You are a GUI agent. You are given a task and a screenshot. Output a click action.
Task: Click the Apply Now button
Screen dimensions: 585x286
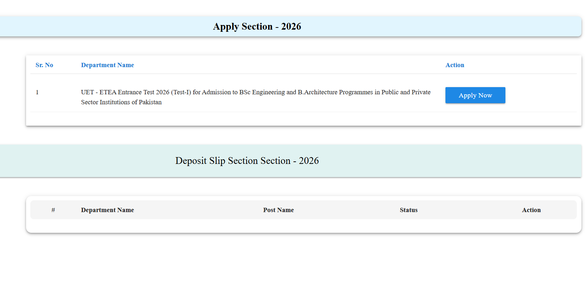475,95
